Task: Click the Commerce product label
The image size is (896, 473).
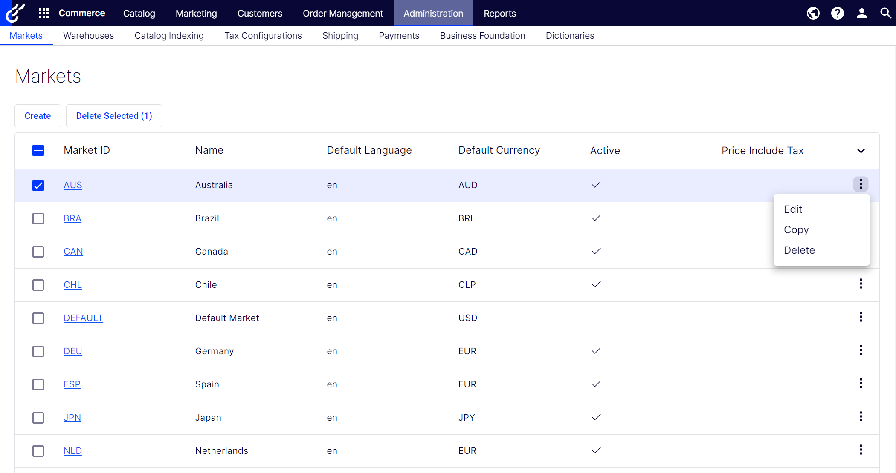Action: pos(82,13)
